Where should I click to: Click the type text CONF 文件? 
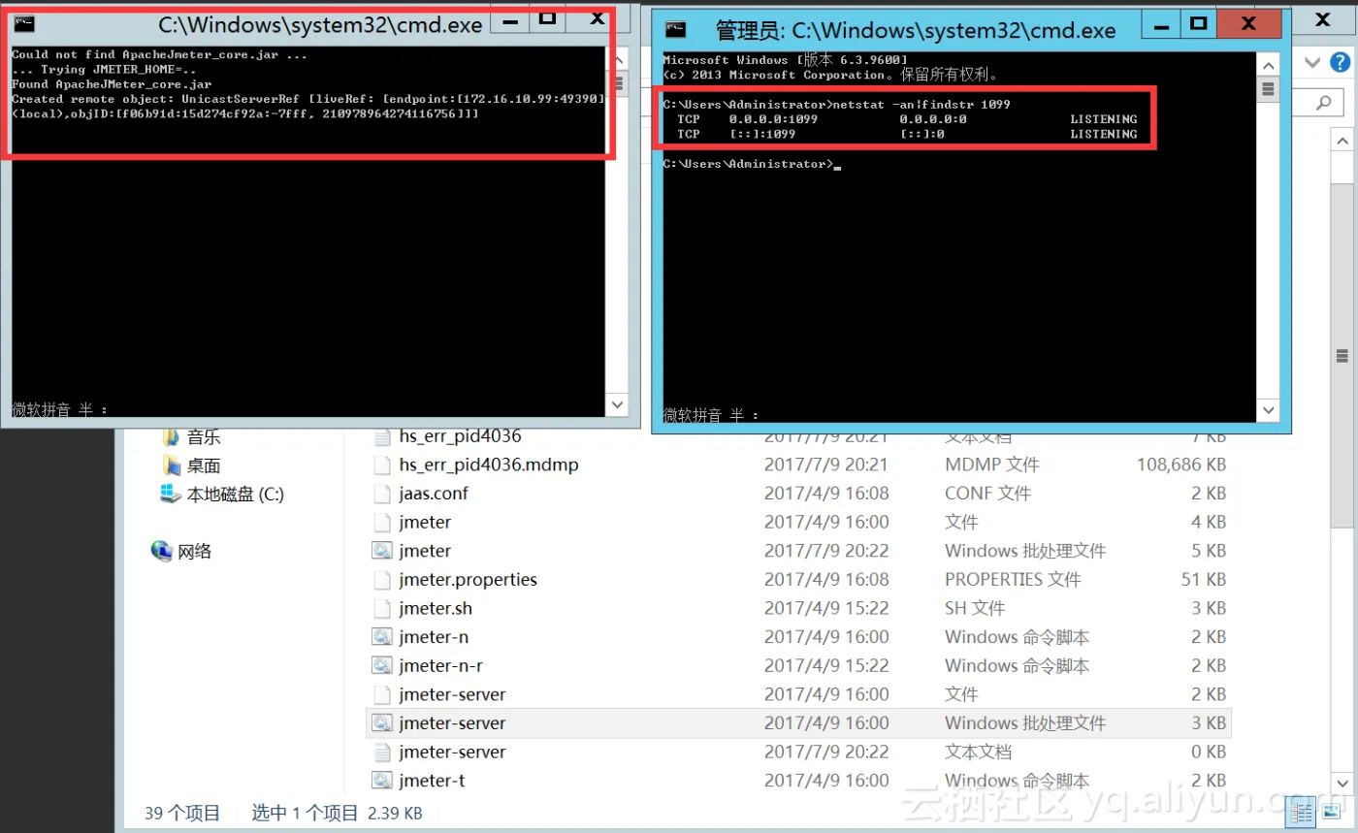987,494
